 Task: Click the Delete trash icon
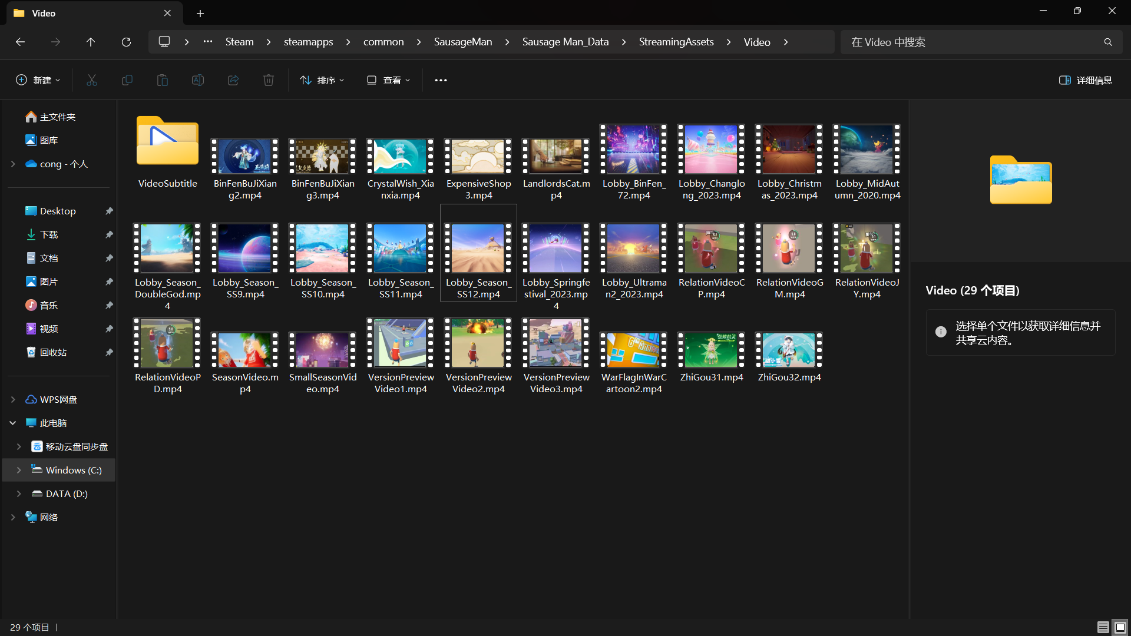[x=269, y=80]
